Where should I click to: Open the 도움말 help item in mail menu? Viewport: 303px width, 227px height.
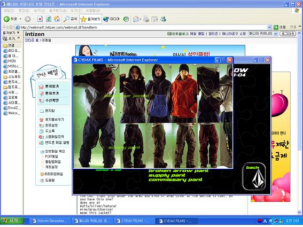(48, 180)
